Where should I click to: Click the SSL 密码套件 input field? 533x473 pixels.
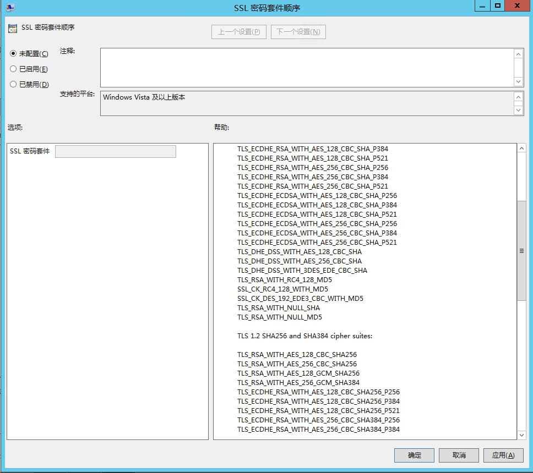116,151
